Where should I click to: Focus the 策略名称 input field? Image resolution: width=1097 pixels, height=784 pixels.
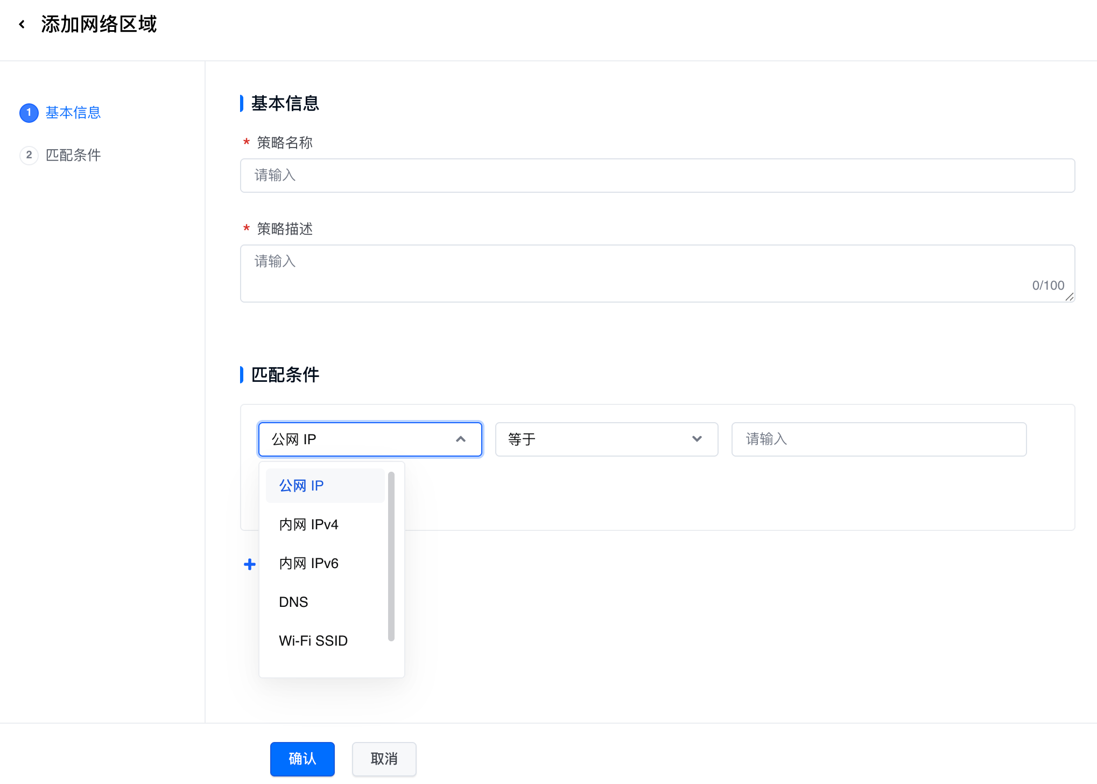pos(657,176)
